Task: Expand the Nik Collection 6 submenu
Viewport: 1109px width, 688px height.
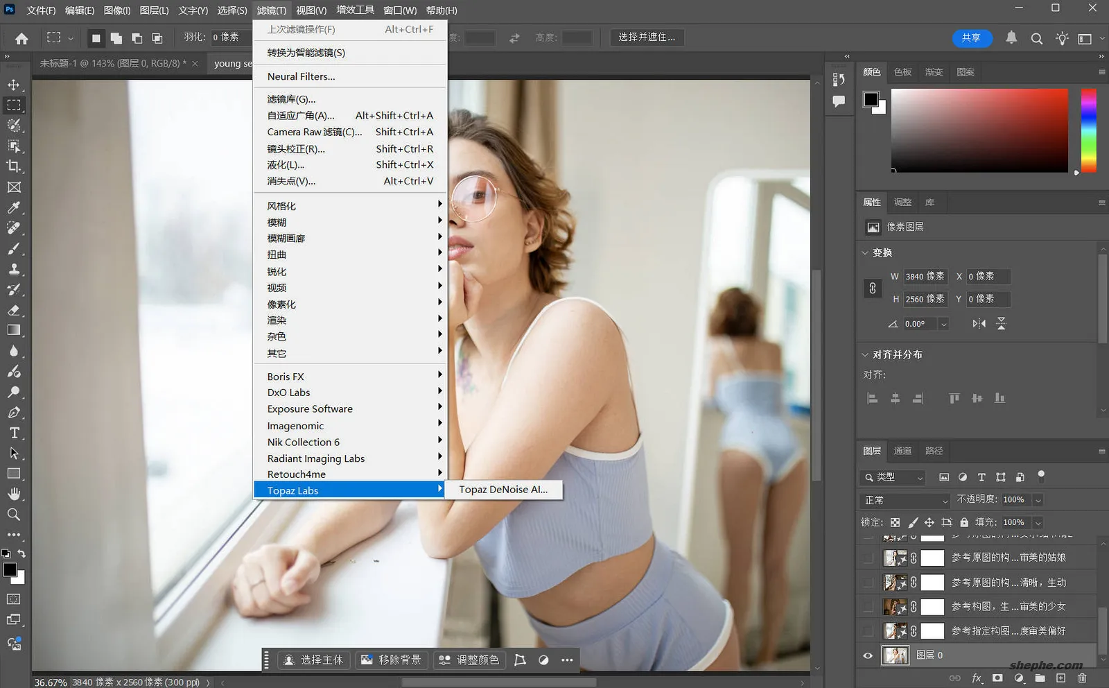Action: tap(350, 442)
